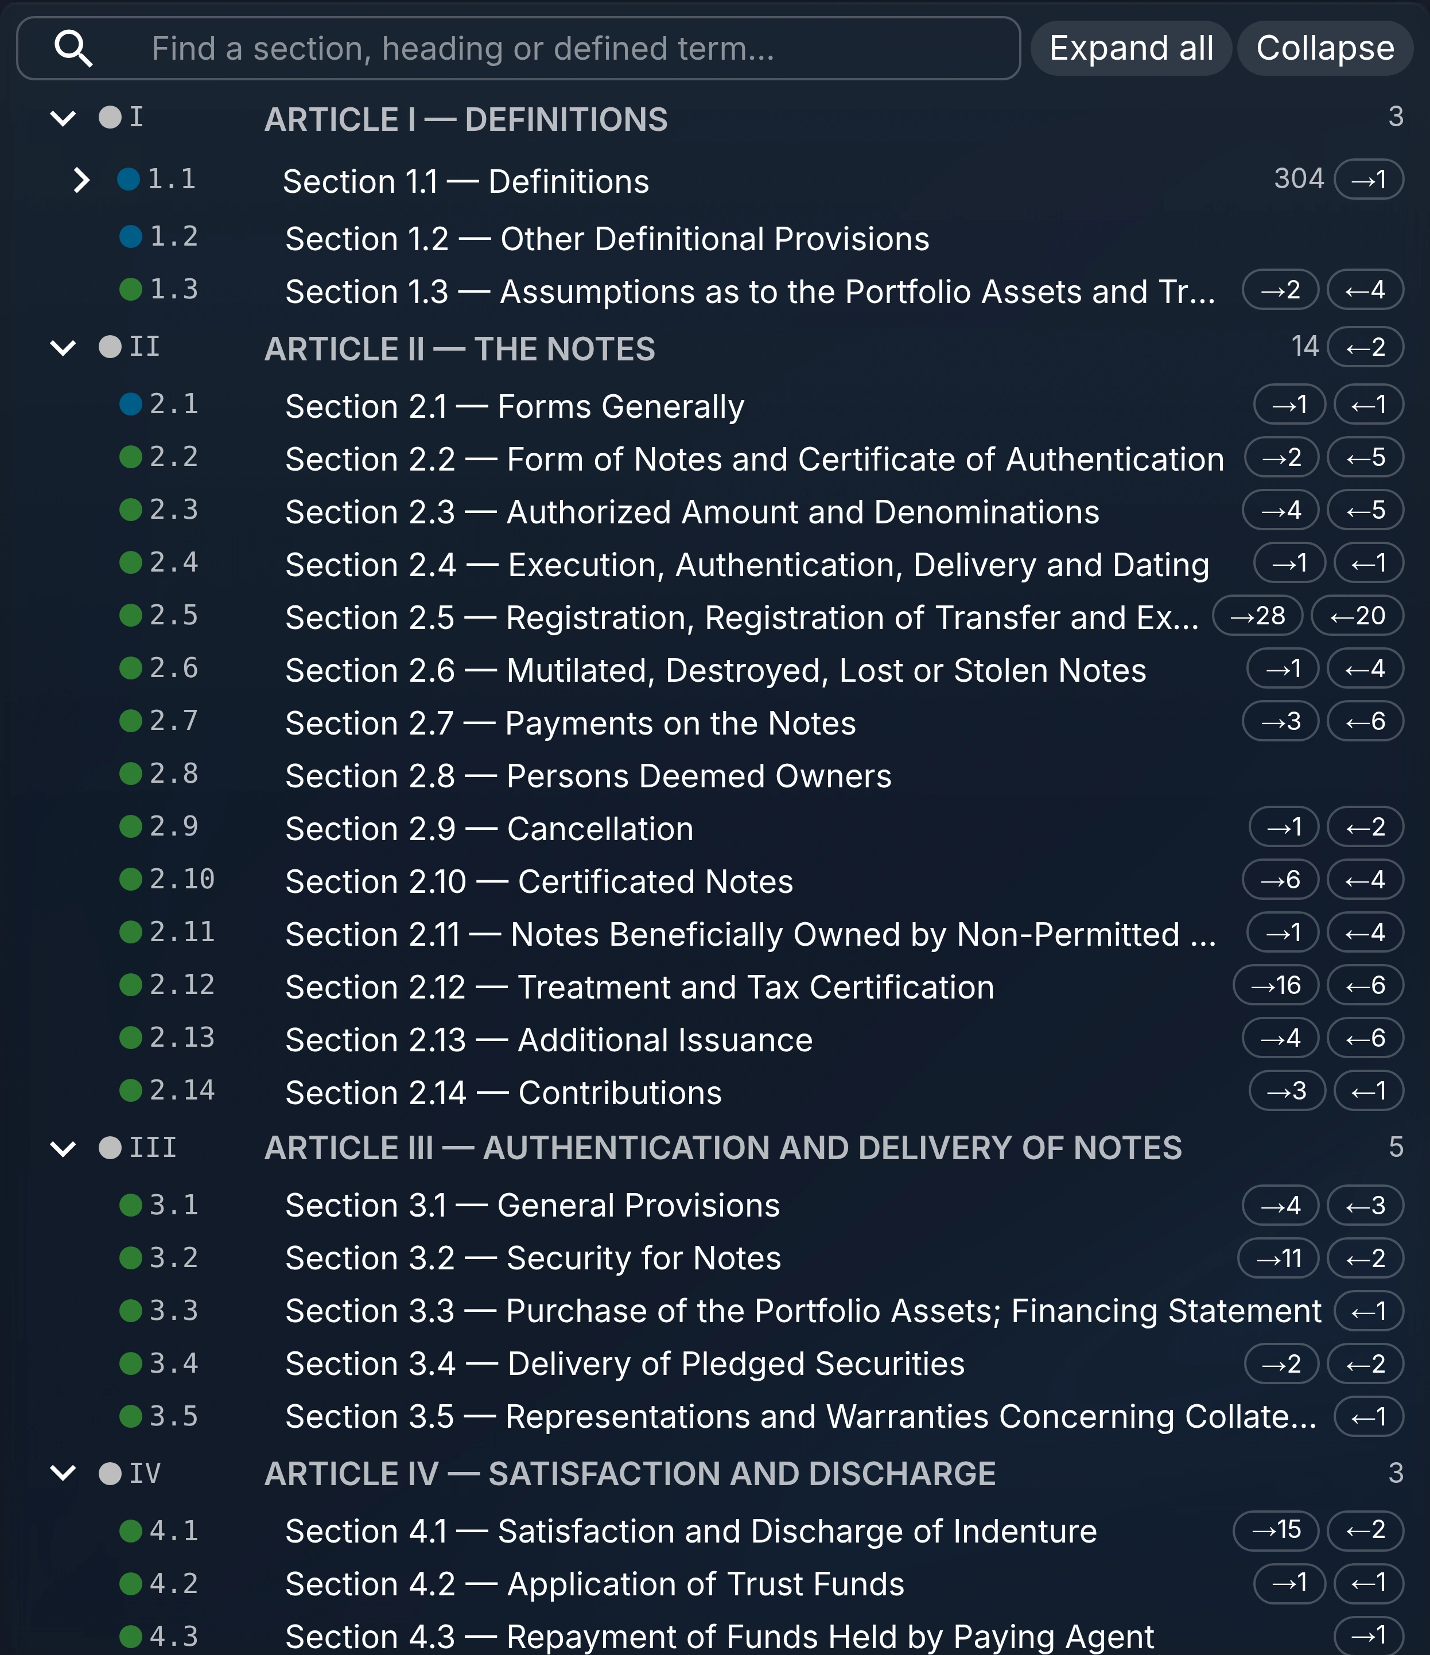The image size is (1430, 1655).
Task: Click the green status dot for 1.3
Action: (131, 289)
